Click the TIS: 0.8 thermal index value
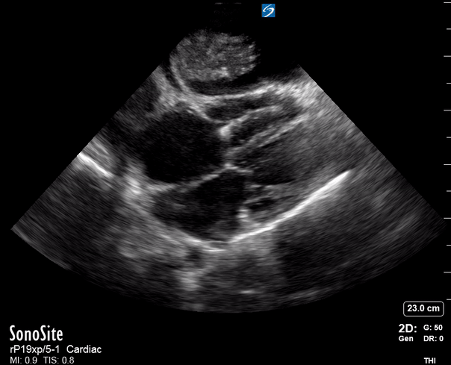 [x=59, y=360]
